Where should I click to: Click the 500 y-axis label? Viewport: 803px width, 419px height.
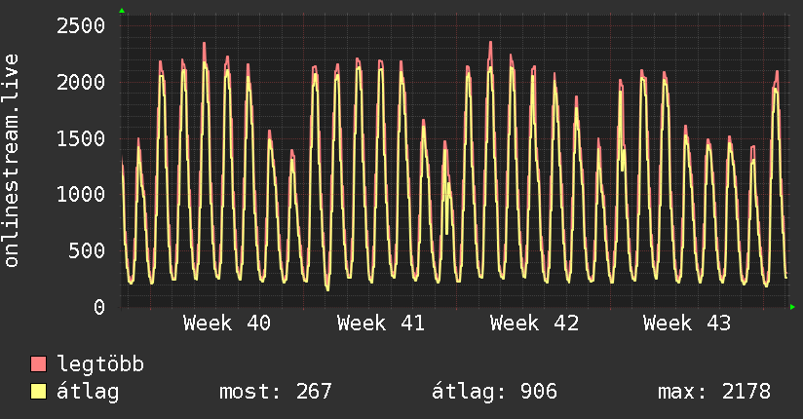click(87, 250)
